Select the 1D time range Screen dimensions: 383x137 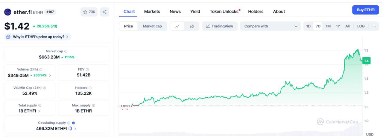[308, 26]
